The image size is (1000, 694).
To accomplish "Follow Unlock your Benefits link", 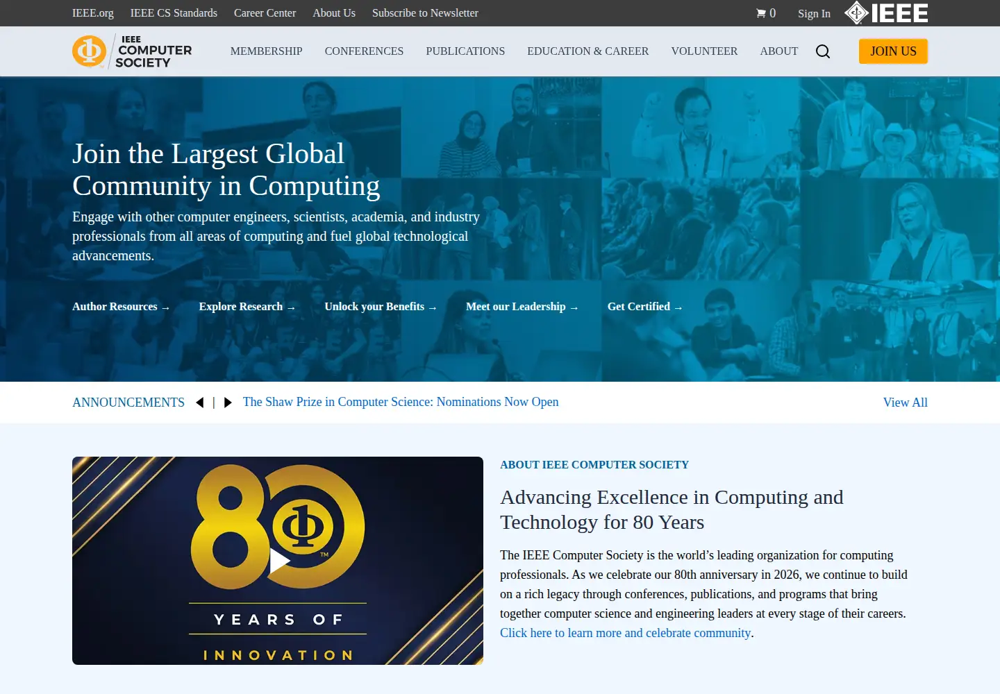I will (x=381, y=307).
